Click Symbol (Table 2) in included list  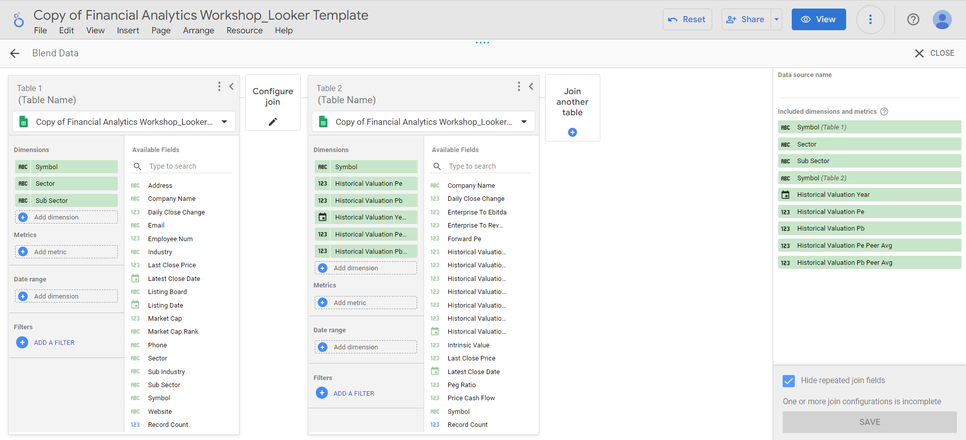click(x=869, y=178)
